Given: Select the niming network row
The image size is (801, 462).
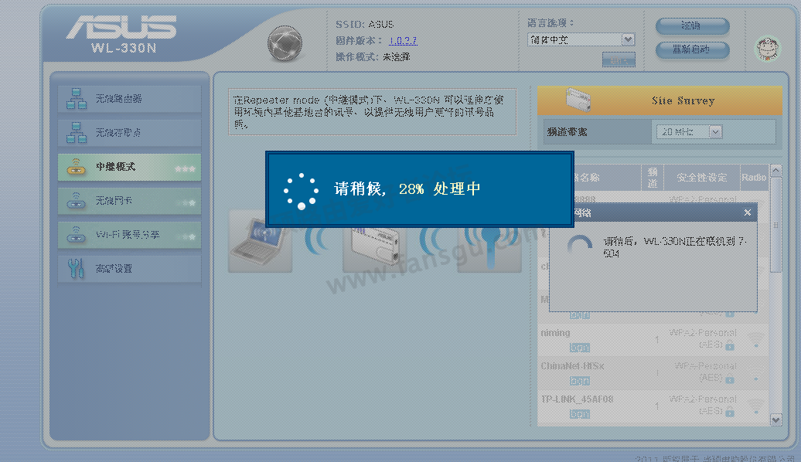Looking at the screenshot, I should click(x=653, y=340).
